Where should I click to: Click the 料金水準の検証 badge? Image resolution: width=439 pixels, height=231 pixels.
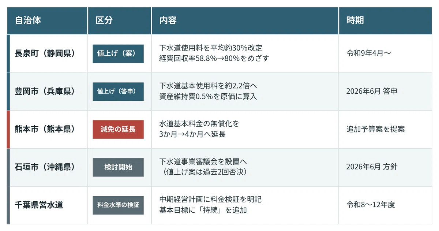(118, 205)
